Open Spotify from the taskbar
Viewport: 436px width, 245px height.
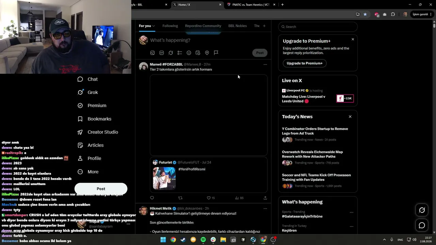click(203, 240)
